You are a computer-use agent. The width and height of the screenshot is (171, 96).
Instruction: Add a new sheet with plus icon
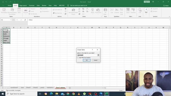[x=70, y=88]
